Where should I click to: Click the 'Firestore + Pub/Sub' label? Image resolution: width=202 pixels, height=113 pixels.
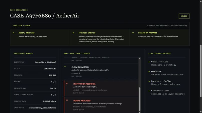point(161,81)
